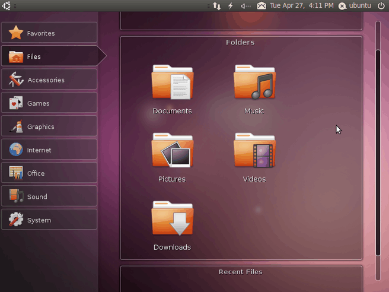Click the Graphics paint tube icon

pyautogui.click(x=17, y=126)
